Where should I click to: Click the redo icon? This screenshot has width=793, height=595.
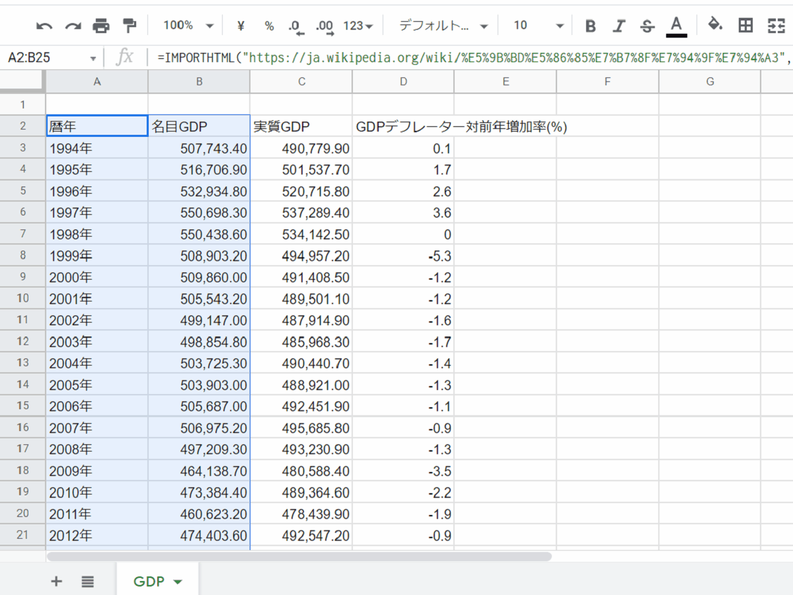[73, 26]
